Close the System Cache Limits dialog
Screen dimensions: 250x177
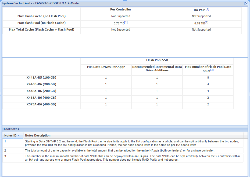pos(246,3)
